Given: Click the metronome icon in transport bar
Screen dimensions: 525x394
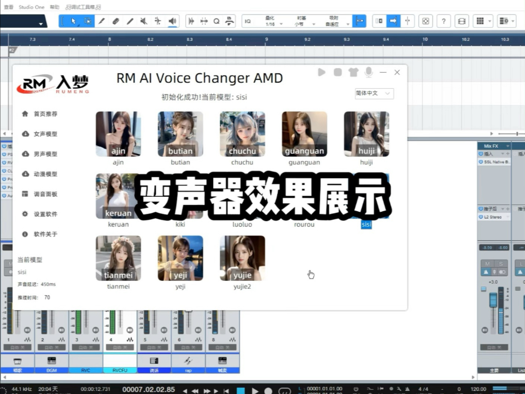Looking at the screenshot, I should point(407,389).
